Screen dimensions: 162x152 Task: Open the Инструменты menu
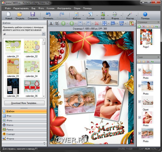click(64, 8)
